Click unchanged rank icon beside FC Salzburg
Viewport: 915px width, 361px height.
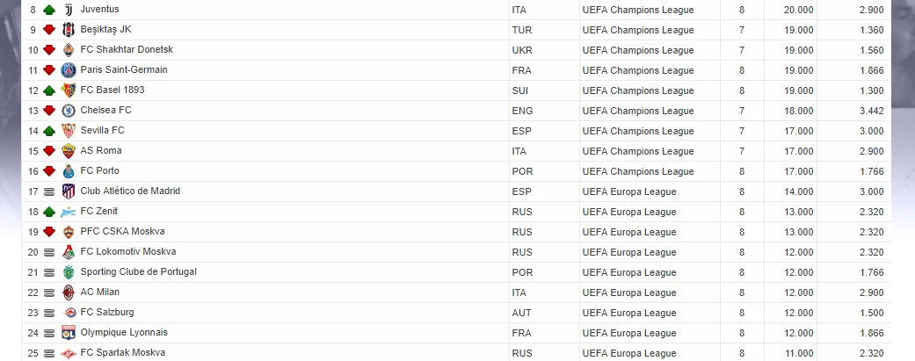click(49, 313)
